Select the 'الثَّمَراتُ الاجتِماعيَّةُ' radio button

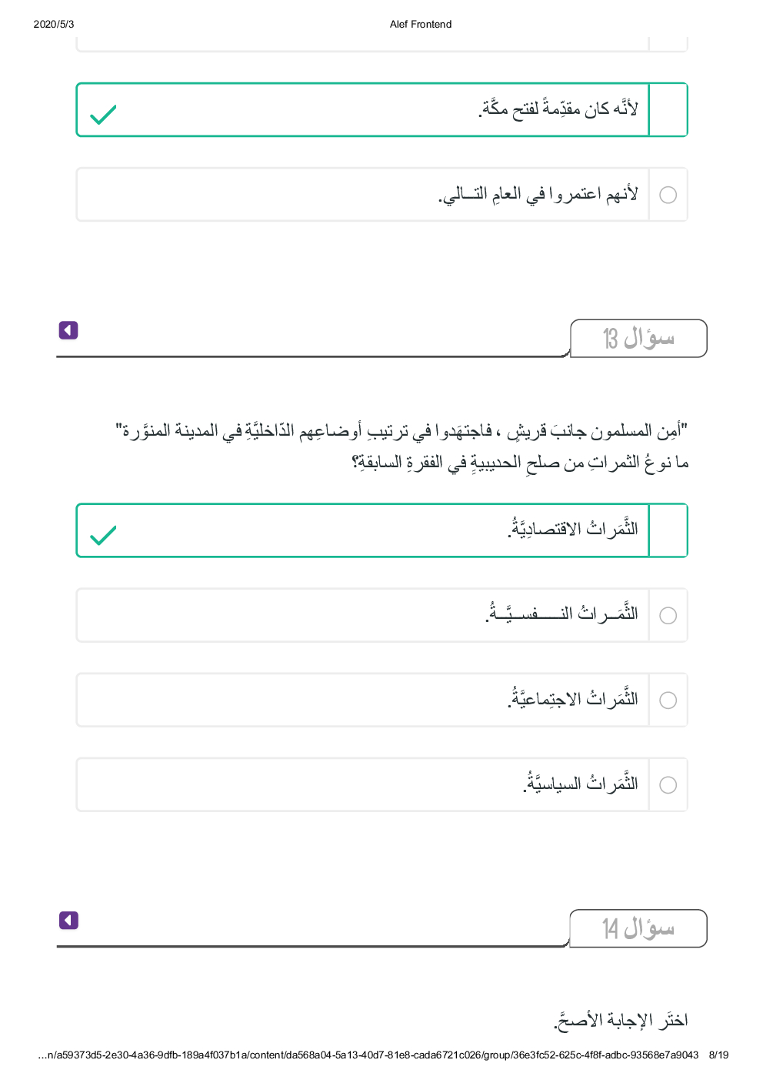(x=668, y=700)
